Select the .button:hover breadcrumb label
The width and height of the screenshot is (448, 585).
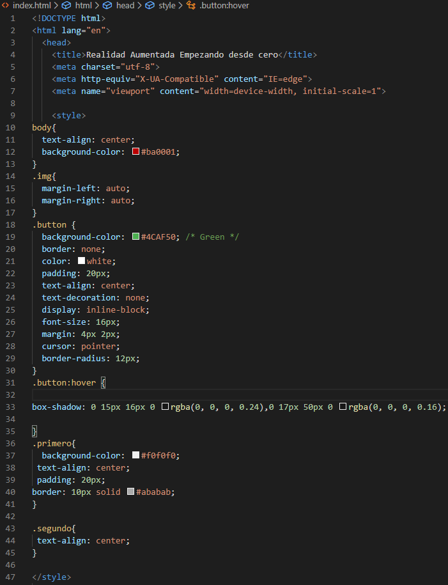click(224, 5)
